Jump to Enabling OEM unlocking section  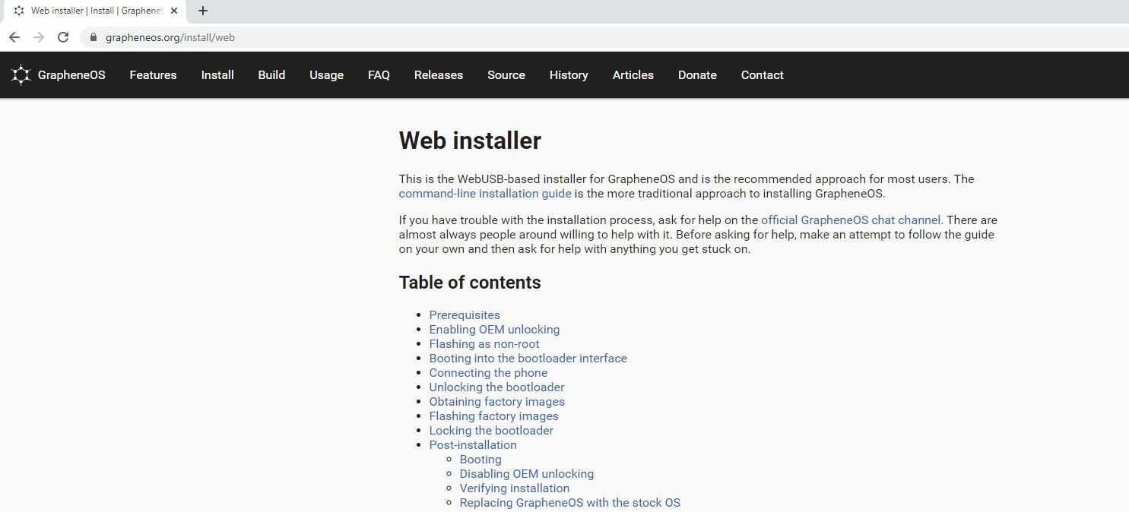[494, 330]
